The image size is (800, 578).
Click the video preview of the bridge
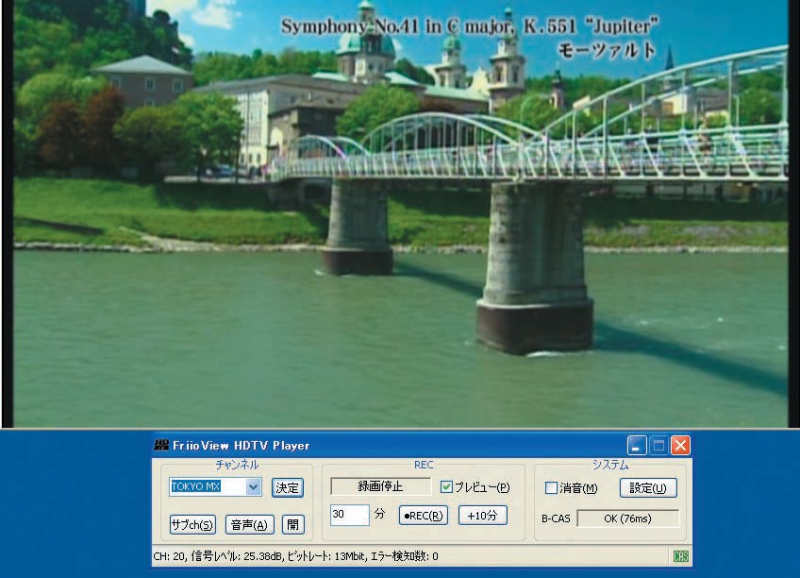(x=400, y=213)
